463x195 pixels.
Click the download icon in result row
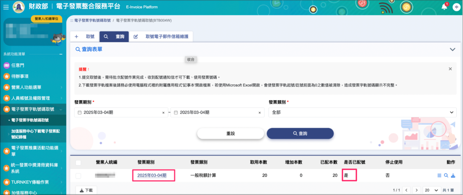point(453,175)
